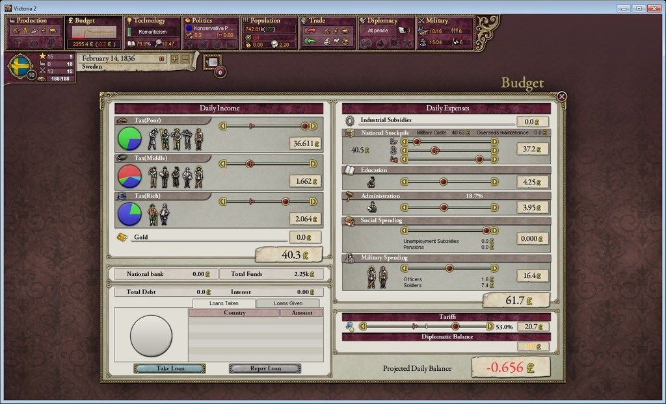Open the Trade tab
This screenshot has height=404, width=666.
click(328, 32)
